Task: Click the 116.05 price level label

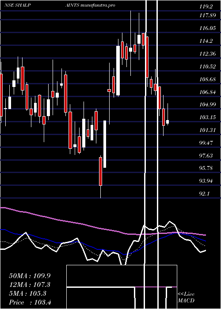Action: tap(208, 28)
